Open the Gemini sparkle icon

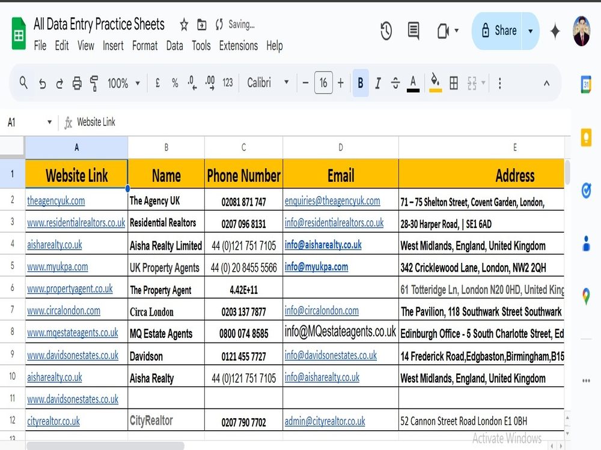click(555, 31)
